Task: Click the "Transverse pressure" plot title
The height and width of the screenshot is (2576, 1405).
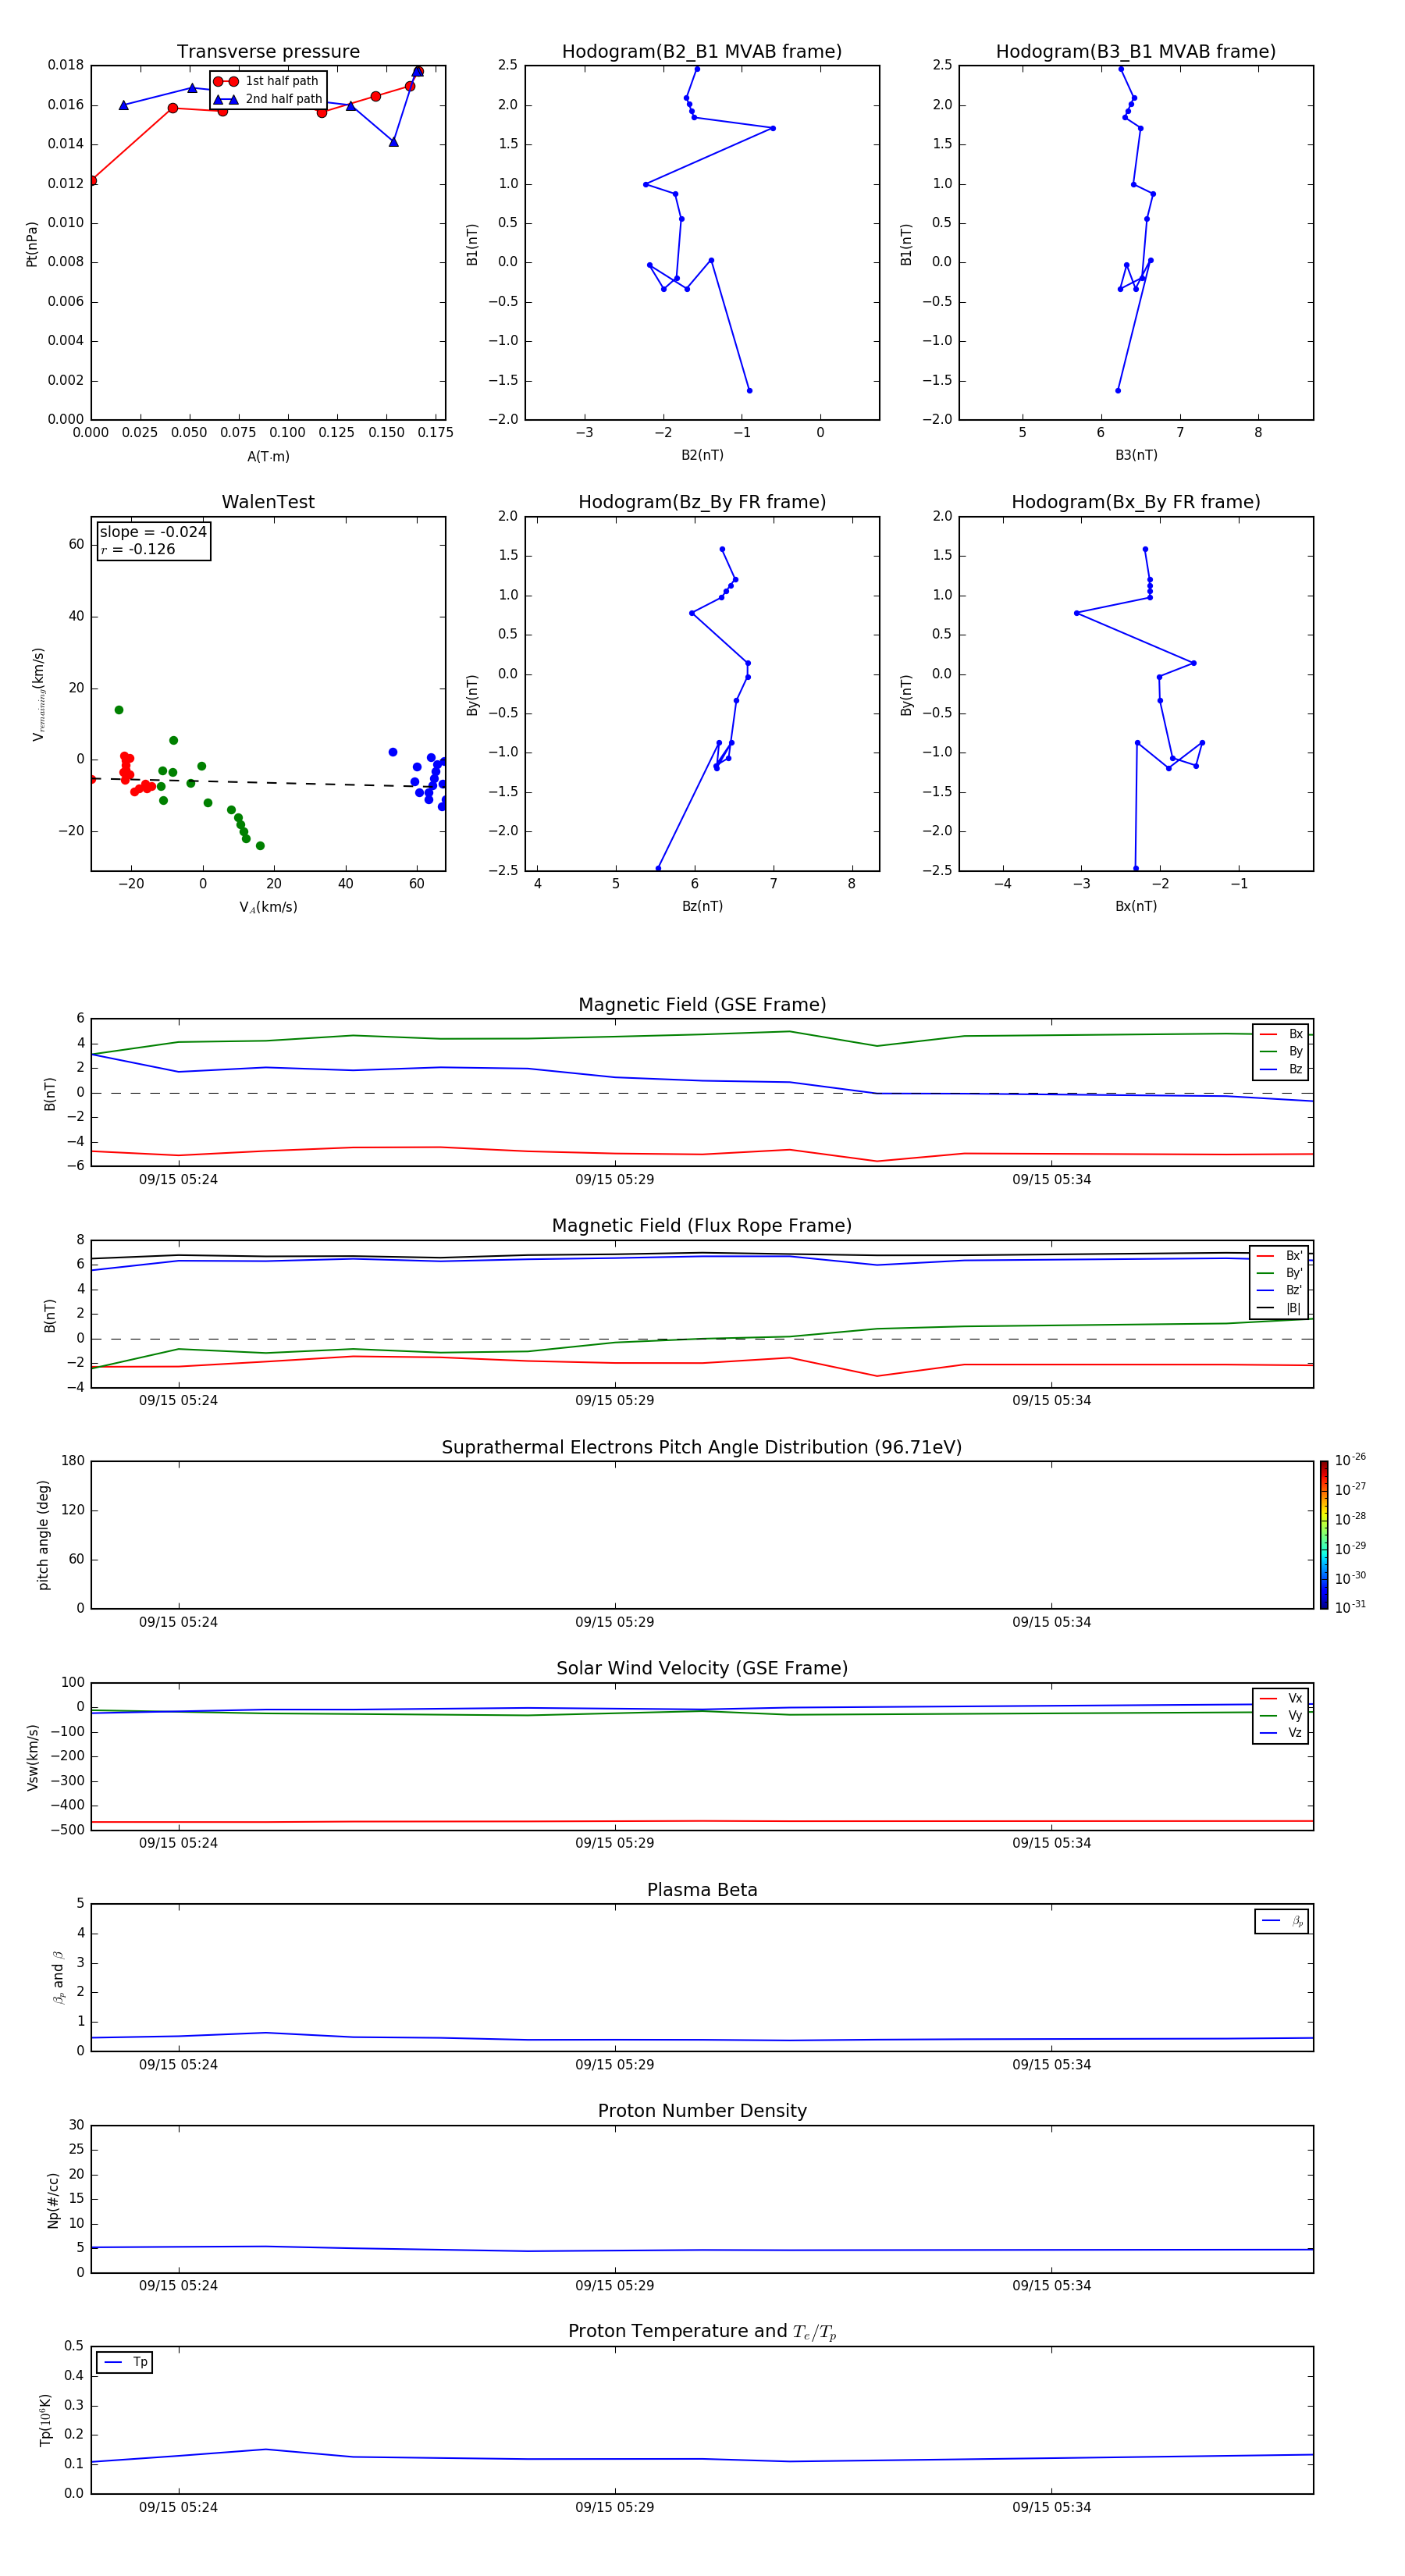Action: (268, 51)
